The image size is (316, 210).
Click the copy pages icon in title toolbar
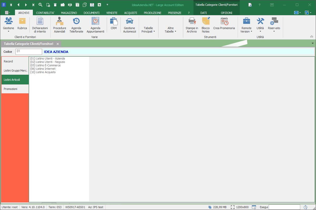pos(85,5)
